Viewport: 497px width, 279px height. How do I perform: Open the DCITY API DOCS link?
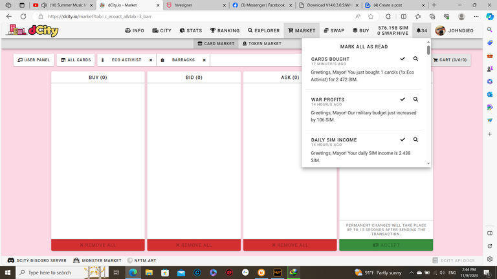pos(454,261)
